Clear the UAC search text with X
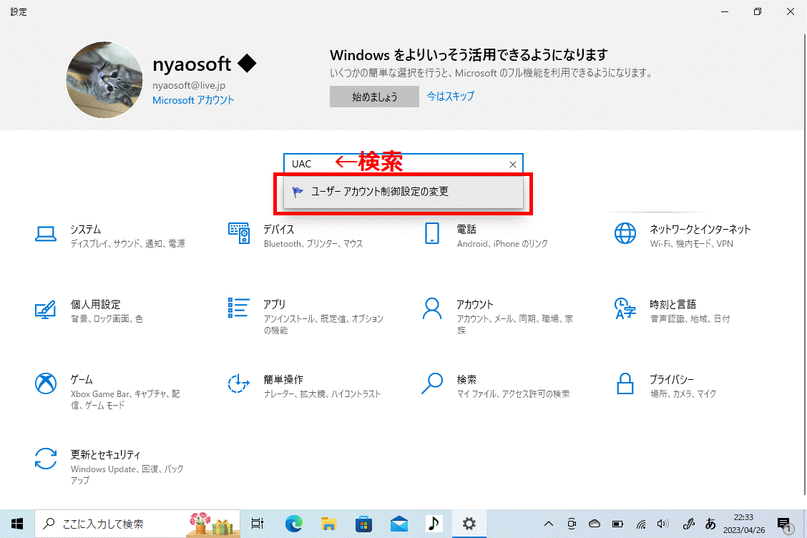Image resolution: width=807 pixels, height=538 pixels. (x=513, y=165)
